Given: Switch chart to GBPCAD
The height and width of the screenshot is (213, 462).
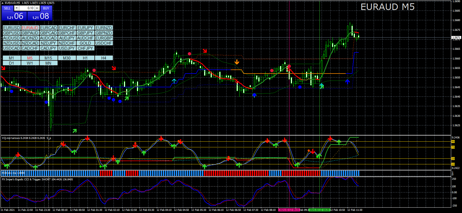Looking at the screenshot, I should pyautogui.click(x=49, y=33).
